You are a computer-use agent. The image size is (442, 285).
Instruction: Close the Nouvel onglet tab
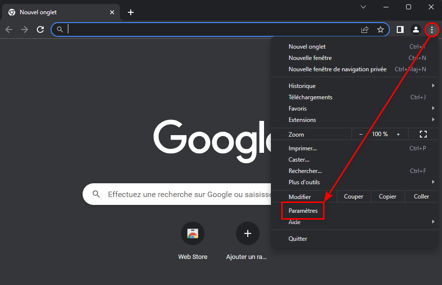click(112, 12)
